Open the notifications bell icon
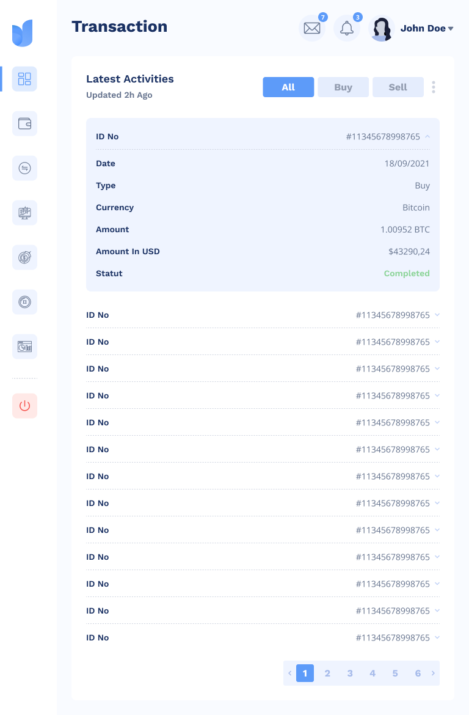This screenshot has height=715, width=469. (347, 28)
